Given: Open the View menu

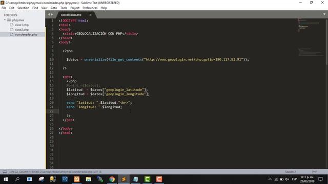Looking at the screenshot, I should pos(44,8).
